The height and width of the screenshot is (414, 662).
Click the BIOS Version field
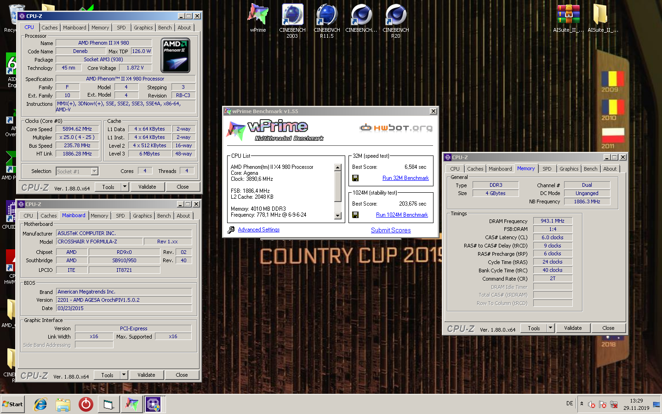tap(124, 300)
